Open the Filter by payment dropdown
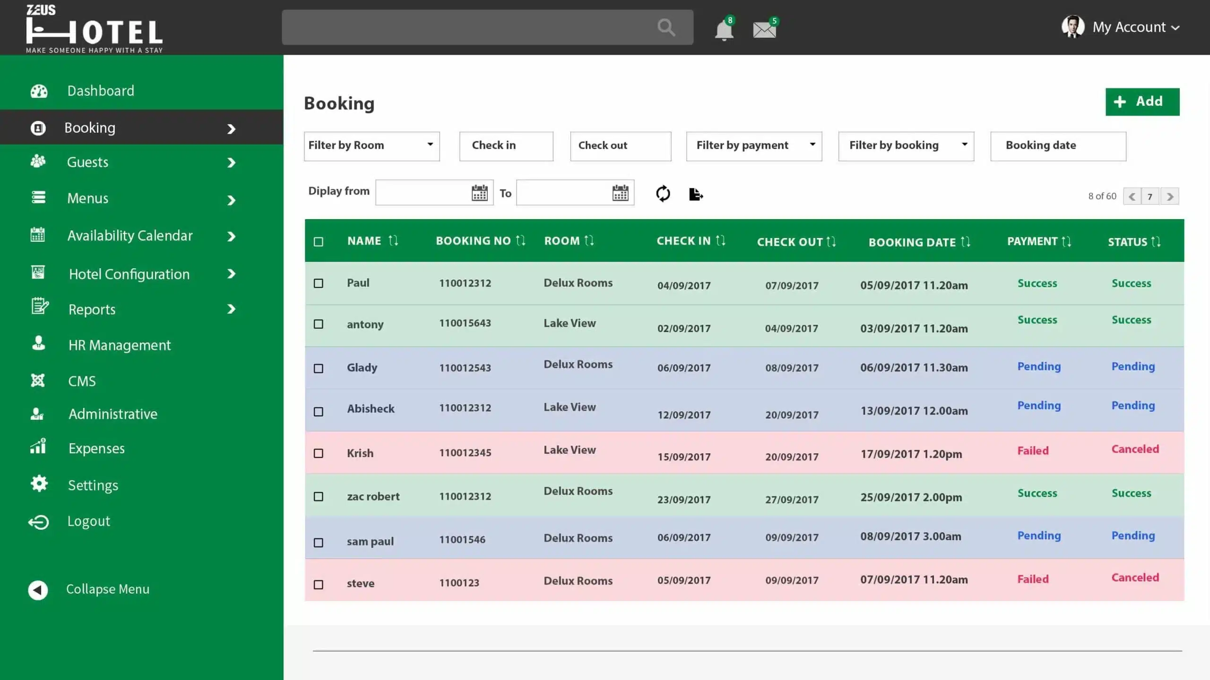 754,146
